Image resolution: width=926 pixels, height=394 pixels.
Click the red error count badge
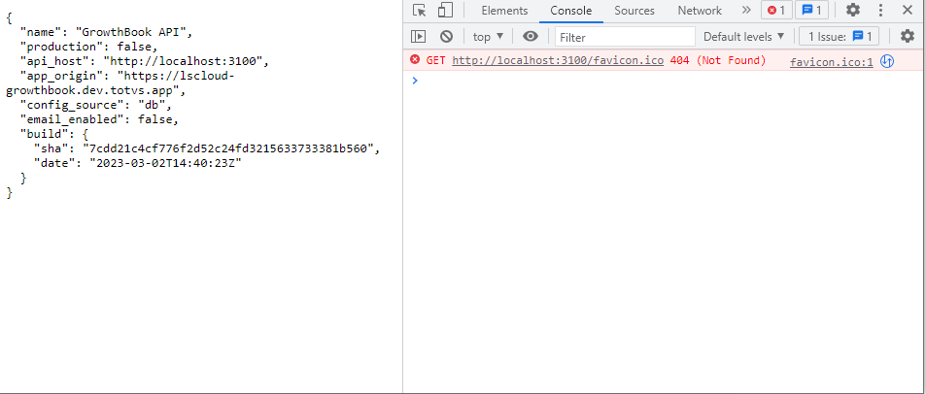[x=776, y=10]
